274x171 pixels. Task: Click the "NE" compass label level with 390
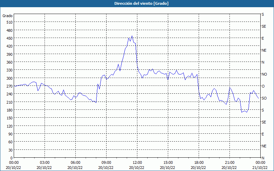pyautogui.click(x=264, y=50)
